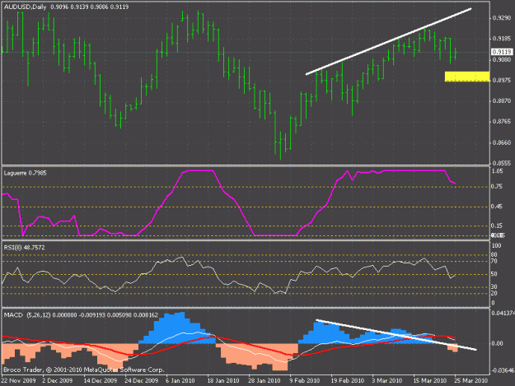Click the 0.8660 price axis label
The image size is (515, 386).
[502, 142]
